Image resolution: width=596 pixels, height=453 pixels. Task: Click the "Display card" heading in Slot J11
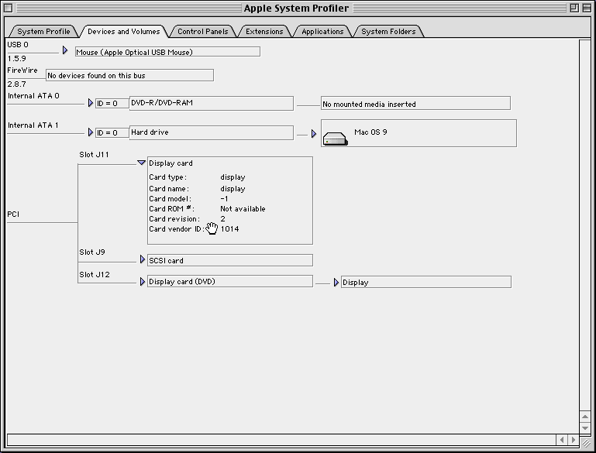171,163
